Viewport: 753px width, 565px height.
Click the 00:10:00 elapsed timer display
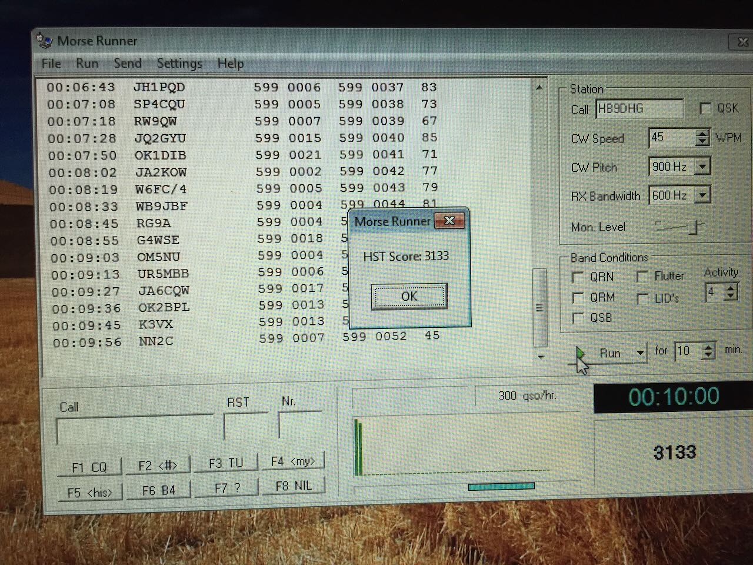(674, 397)
